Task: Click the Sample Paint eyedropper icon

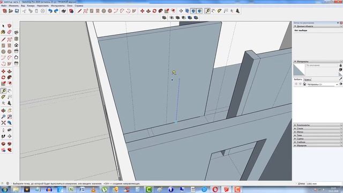Action: click(x=341, y=79)
